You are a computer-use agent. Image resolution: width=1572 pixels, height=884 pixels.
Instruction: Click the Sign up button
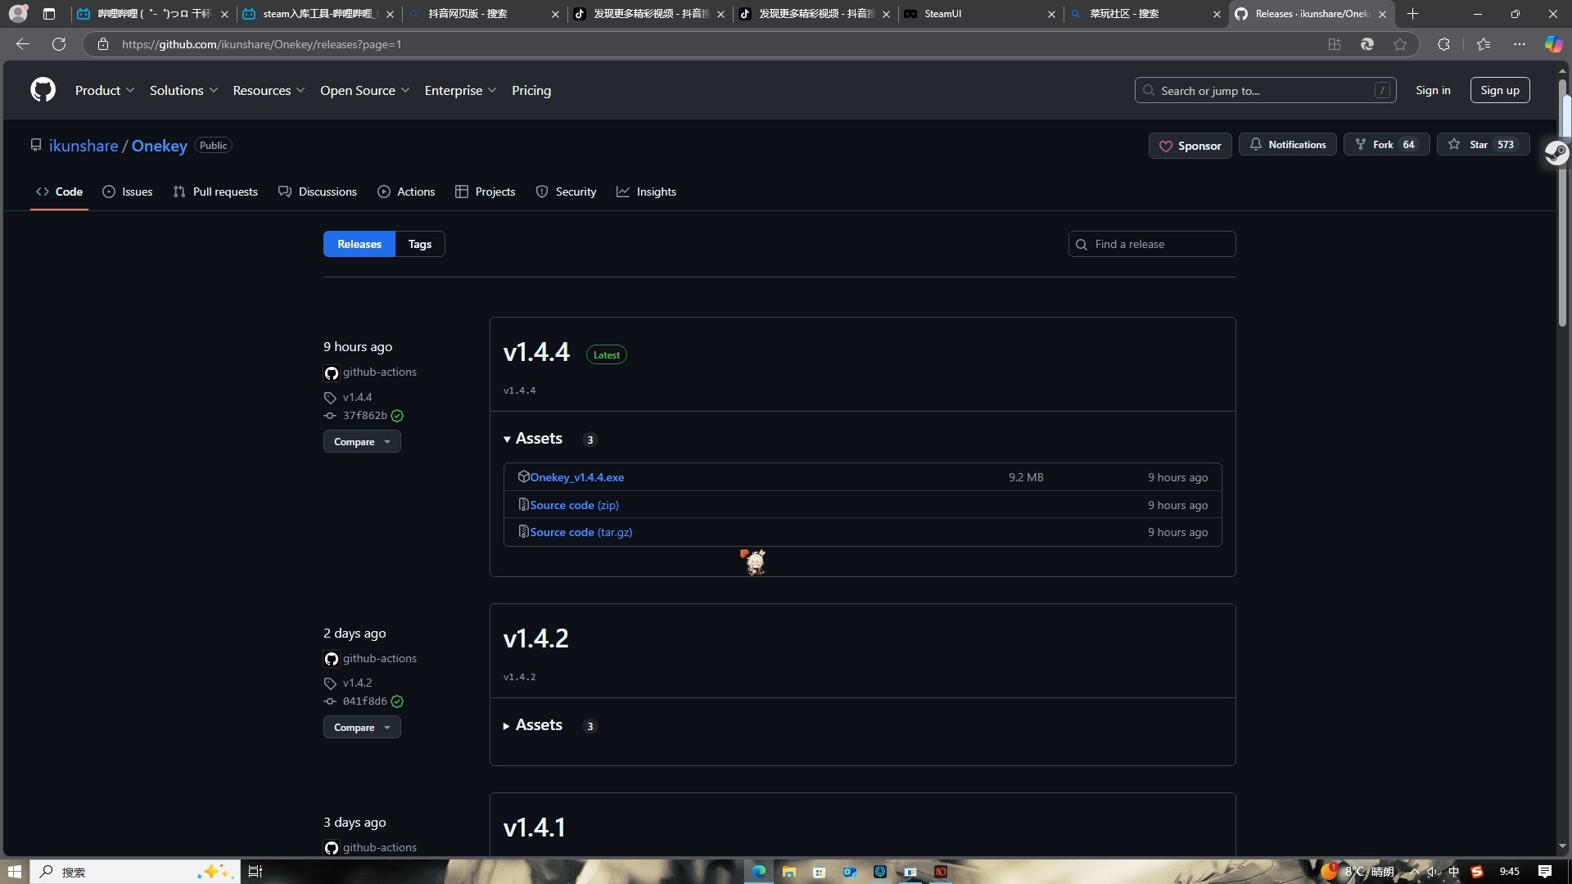[1500, 90]
